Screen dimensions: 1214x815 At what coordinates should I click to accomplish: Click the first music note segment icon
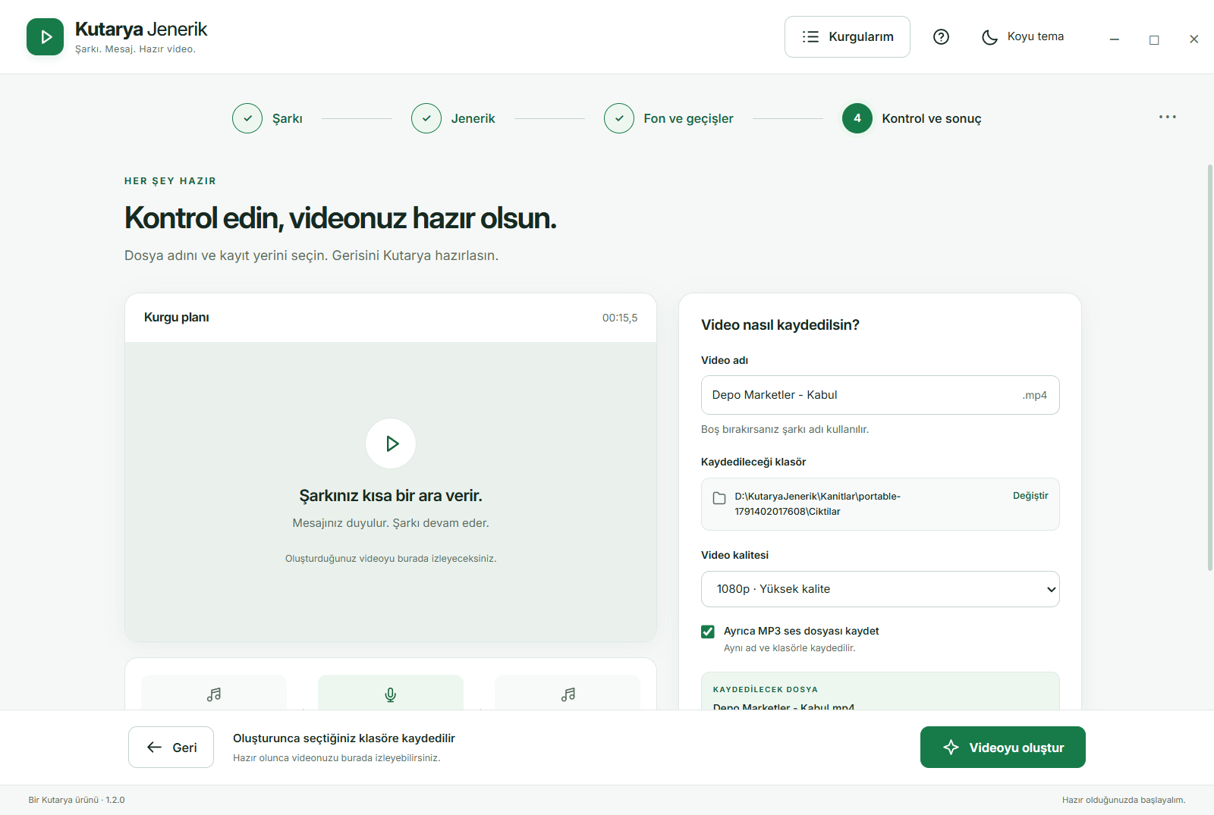[214, 694]
